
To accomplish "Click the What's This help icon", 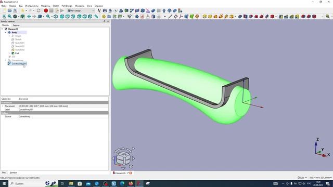I will [x=130, y=17].
